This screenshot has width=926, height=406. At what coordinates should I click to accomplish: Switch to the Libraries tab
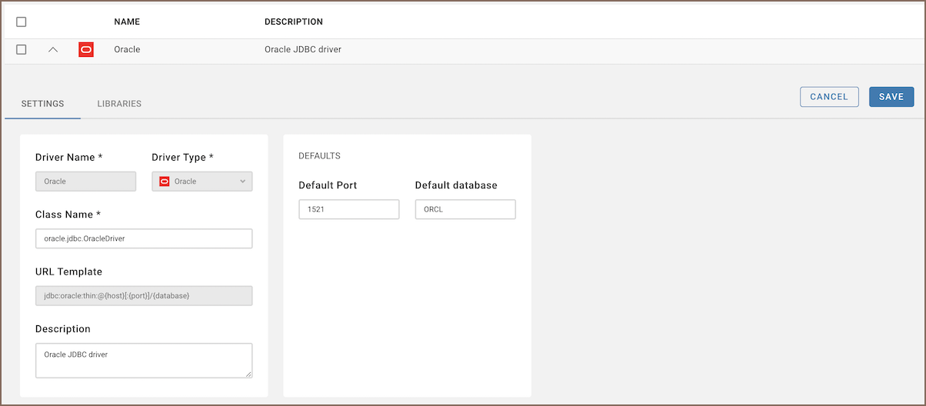119,104
